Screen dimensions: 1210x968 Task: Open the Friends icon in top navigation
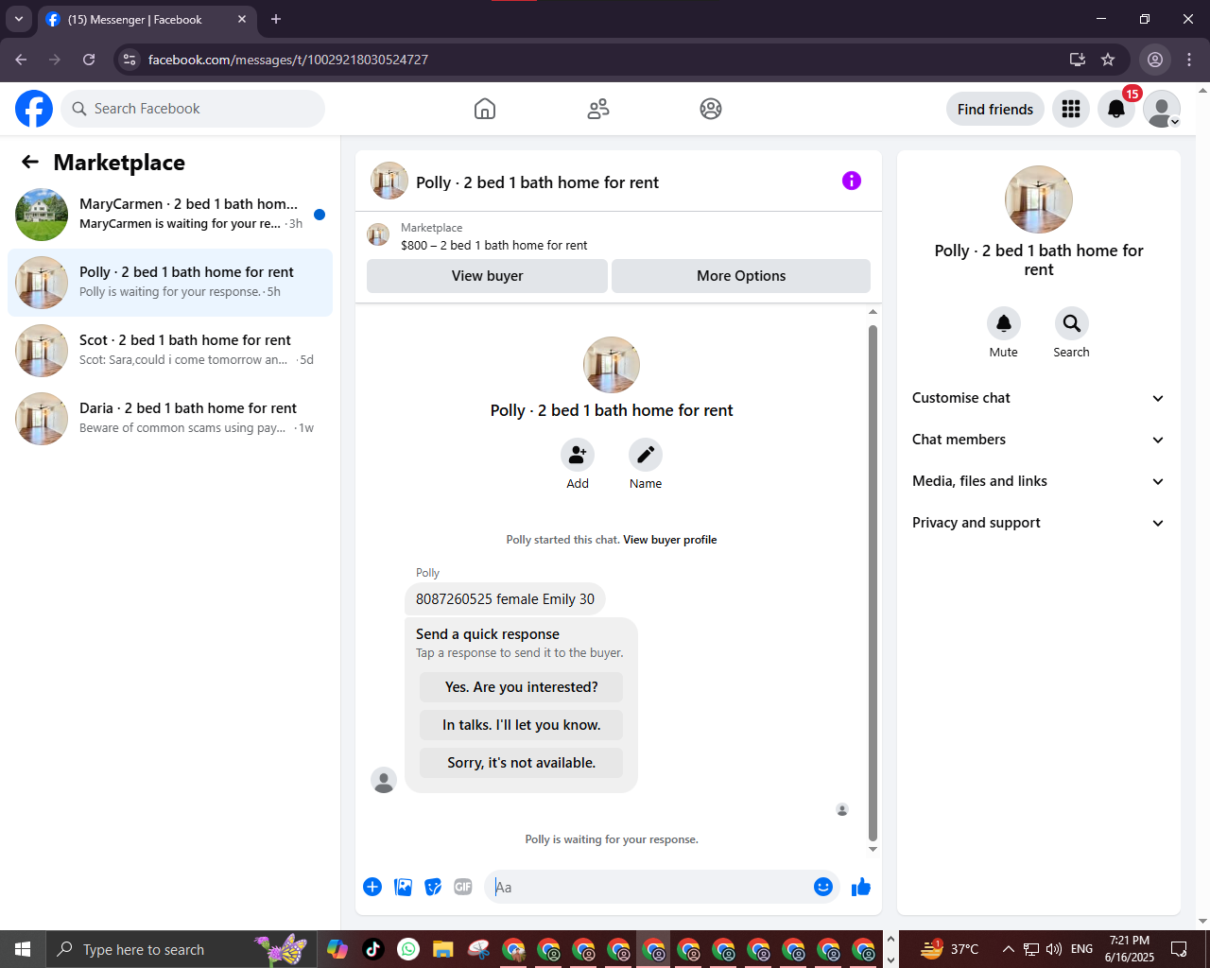598,109
